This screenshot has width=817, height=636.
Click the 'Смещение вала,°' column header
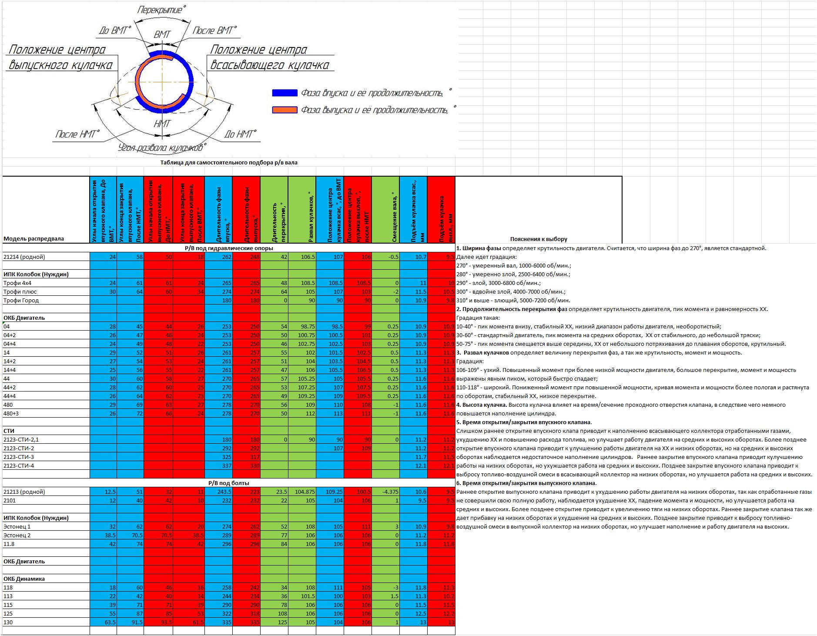point(385,210)
